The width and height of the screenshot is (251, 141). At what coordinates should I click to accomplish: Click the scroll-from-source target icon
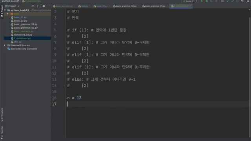[x=33, y=6]
